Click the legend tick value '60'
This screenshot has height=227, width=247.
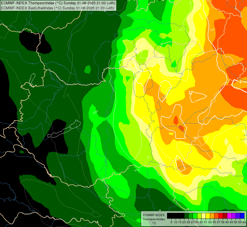pos(244,222)
